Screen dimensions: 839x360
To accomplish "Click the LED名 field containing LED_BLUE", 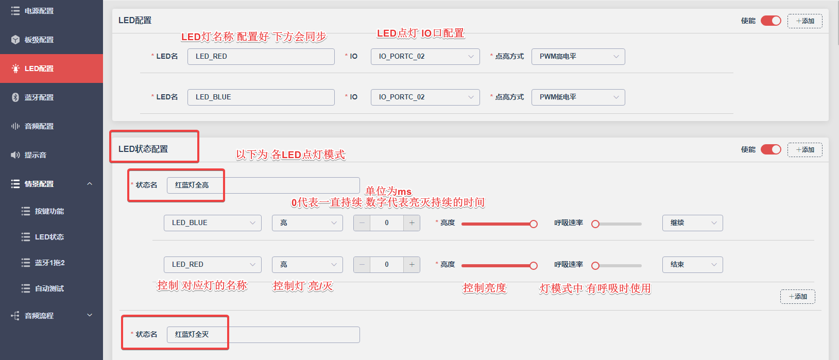I will 261,97.
